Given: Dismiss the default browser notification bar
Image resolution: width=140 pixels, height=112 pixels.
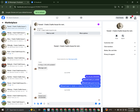Looking at the screenshot, I should (x=137, y=12).
